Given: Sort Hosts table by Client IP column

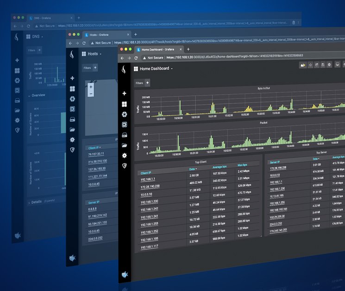Looking at the screenshot, I should point(94,148).
